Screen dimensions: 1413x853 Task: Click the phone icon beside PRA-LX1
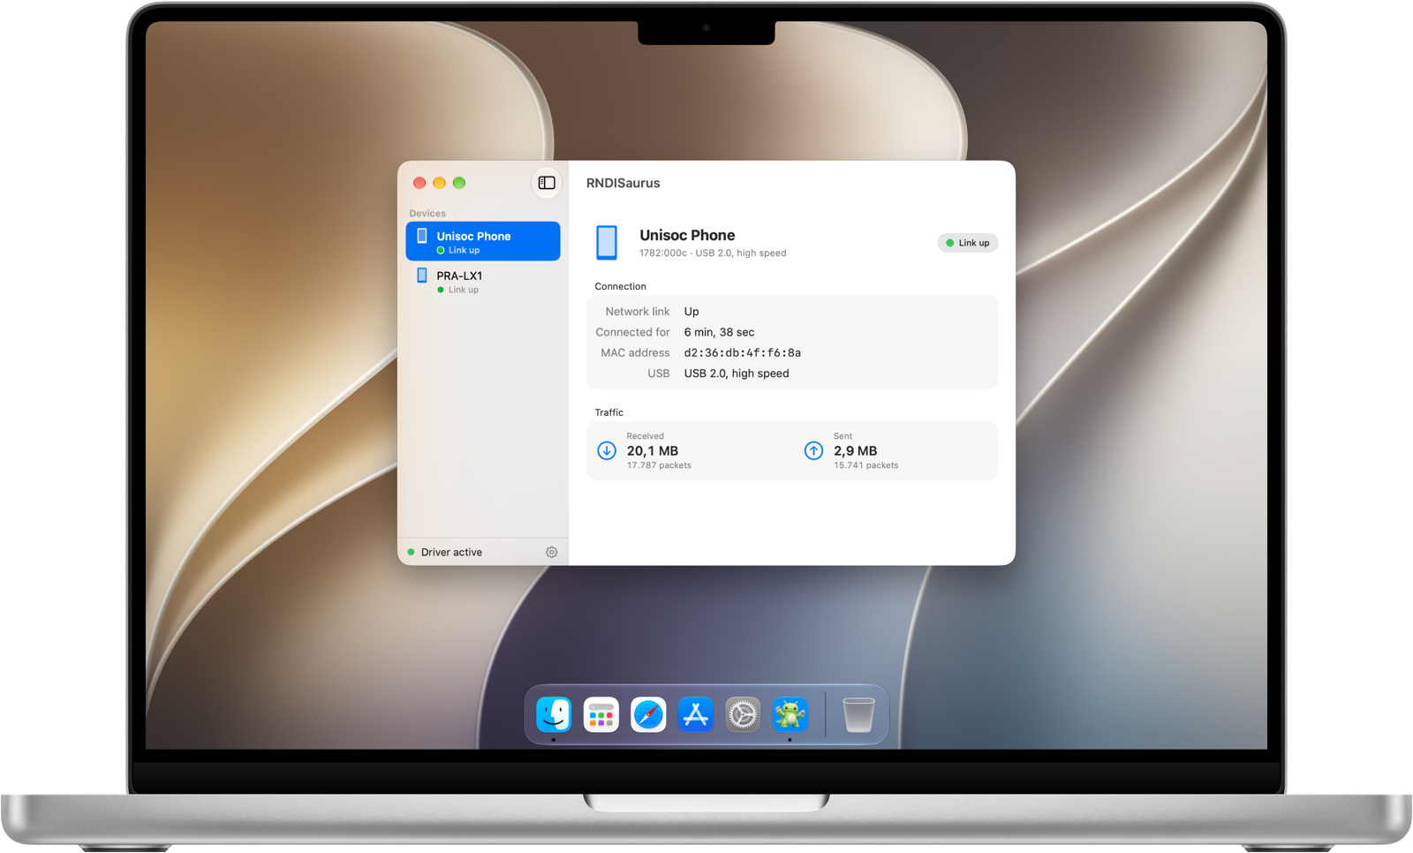coord(422,276)
